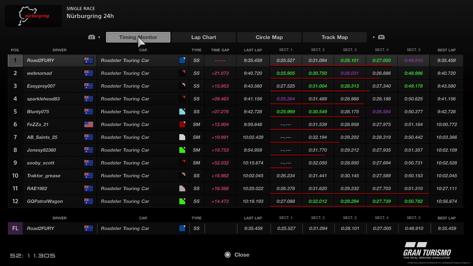Click the Close button
This screenshot has width=473, height=266.
pos(237,255)
